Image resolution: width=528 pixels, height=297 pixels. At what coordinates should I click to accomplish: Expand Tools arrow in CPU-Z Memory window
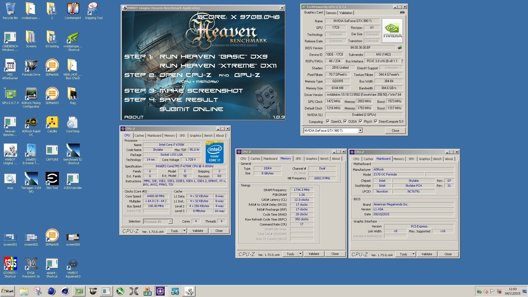pos(300,254)
